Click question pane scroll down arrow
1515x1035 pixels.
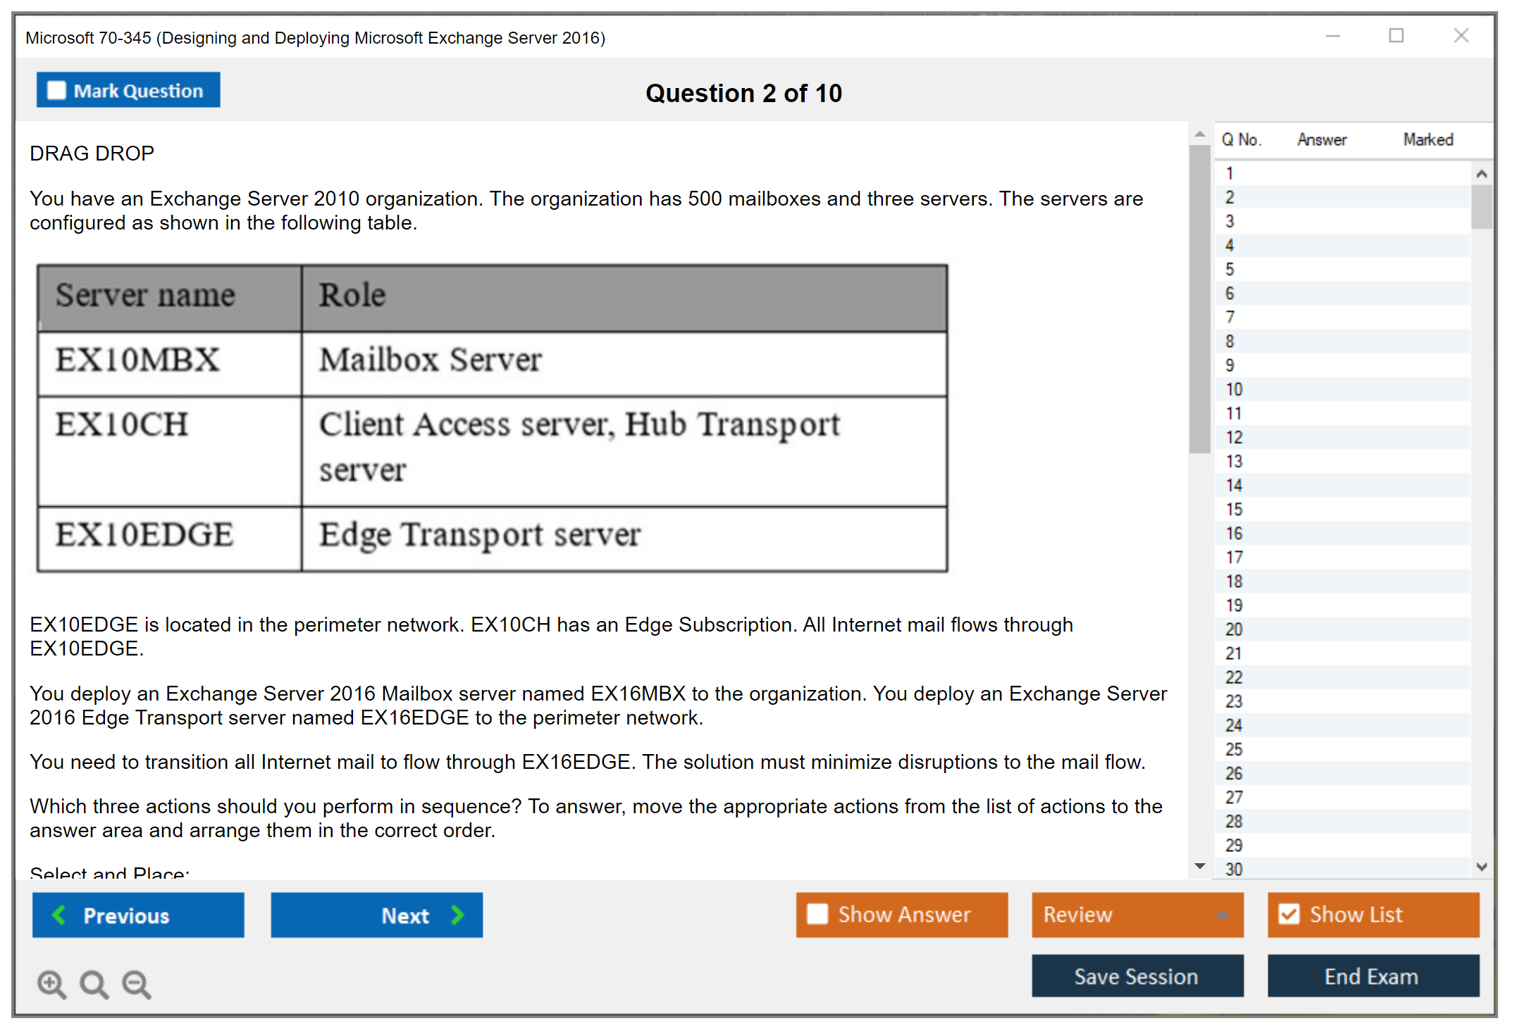pyautogui.click(x=1200, y=865)
